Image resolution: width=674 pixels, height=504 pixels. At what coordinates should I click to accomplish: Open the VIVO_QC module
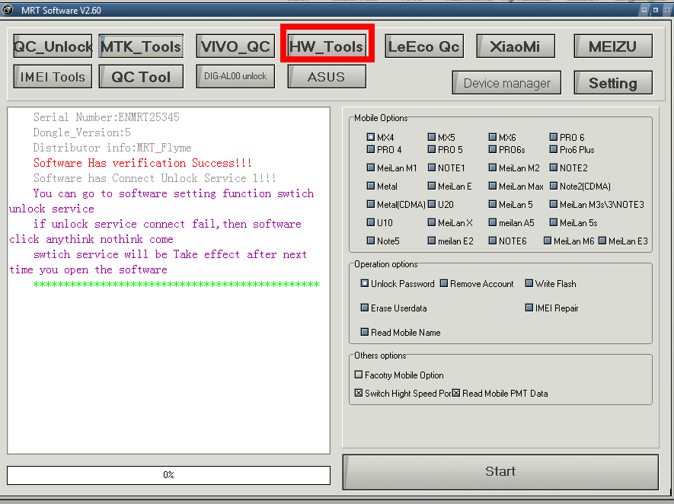tap(235, 46)
